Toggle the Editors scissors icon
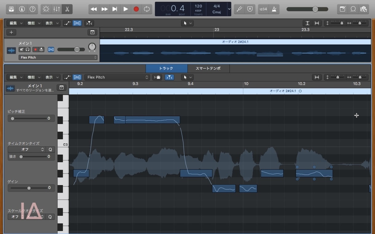The height and width of the screenshot is (234, 375). [67, 9]
